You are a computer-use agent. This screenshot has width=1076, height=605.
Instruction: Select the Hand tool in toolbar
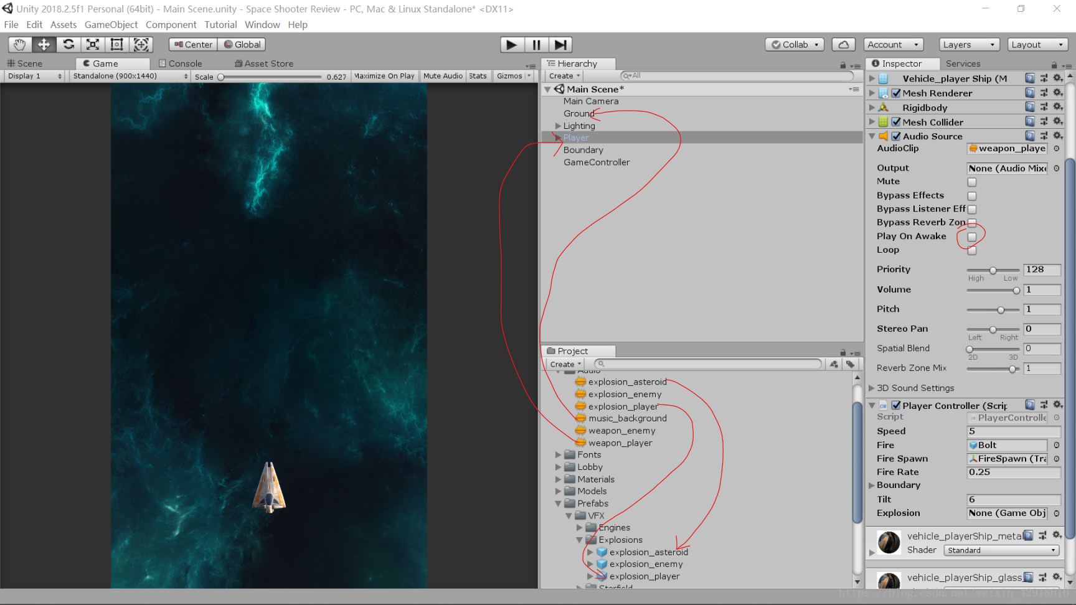pyautogui.click(x=20, y=45)
